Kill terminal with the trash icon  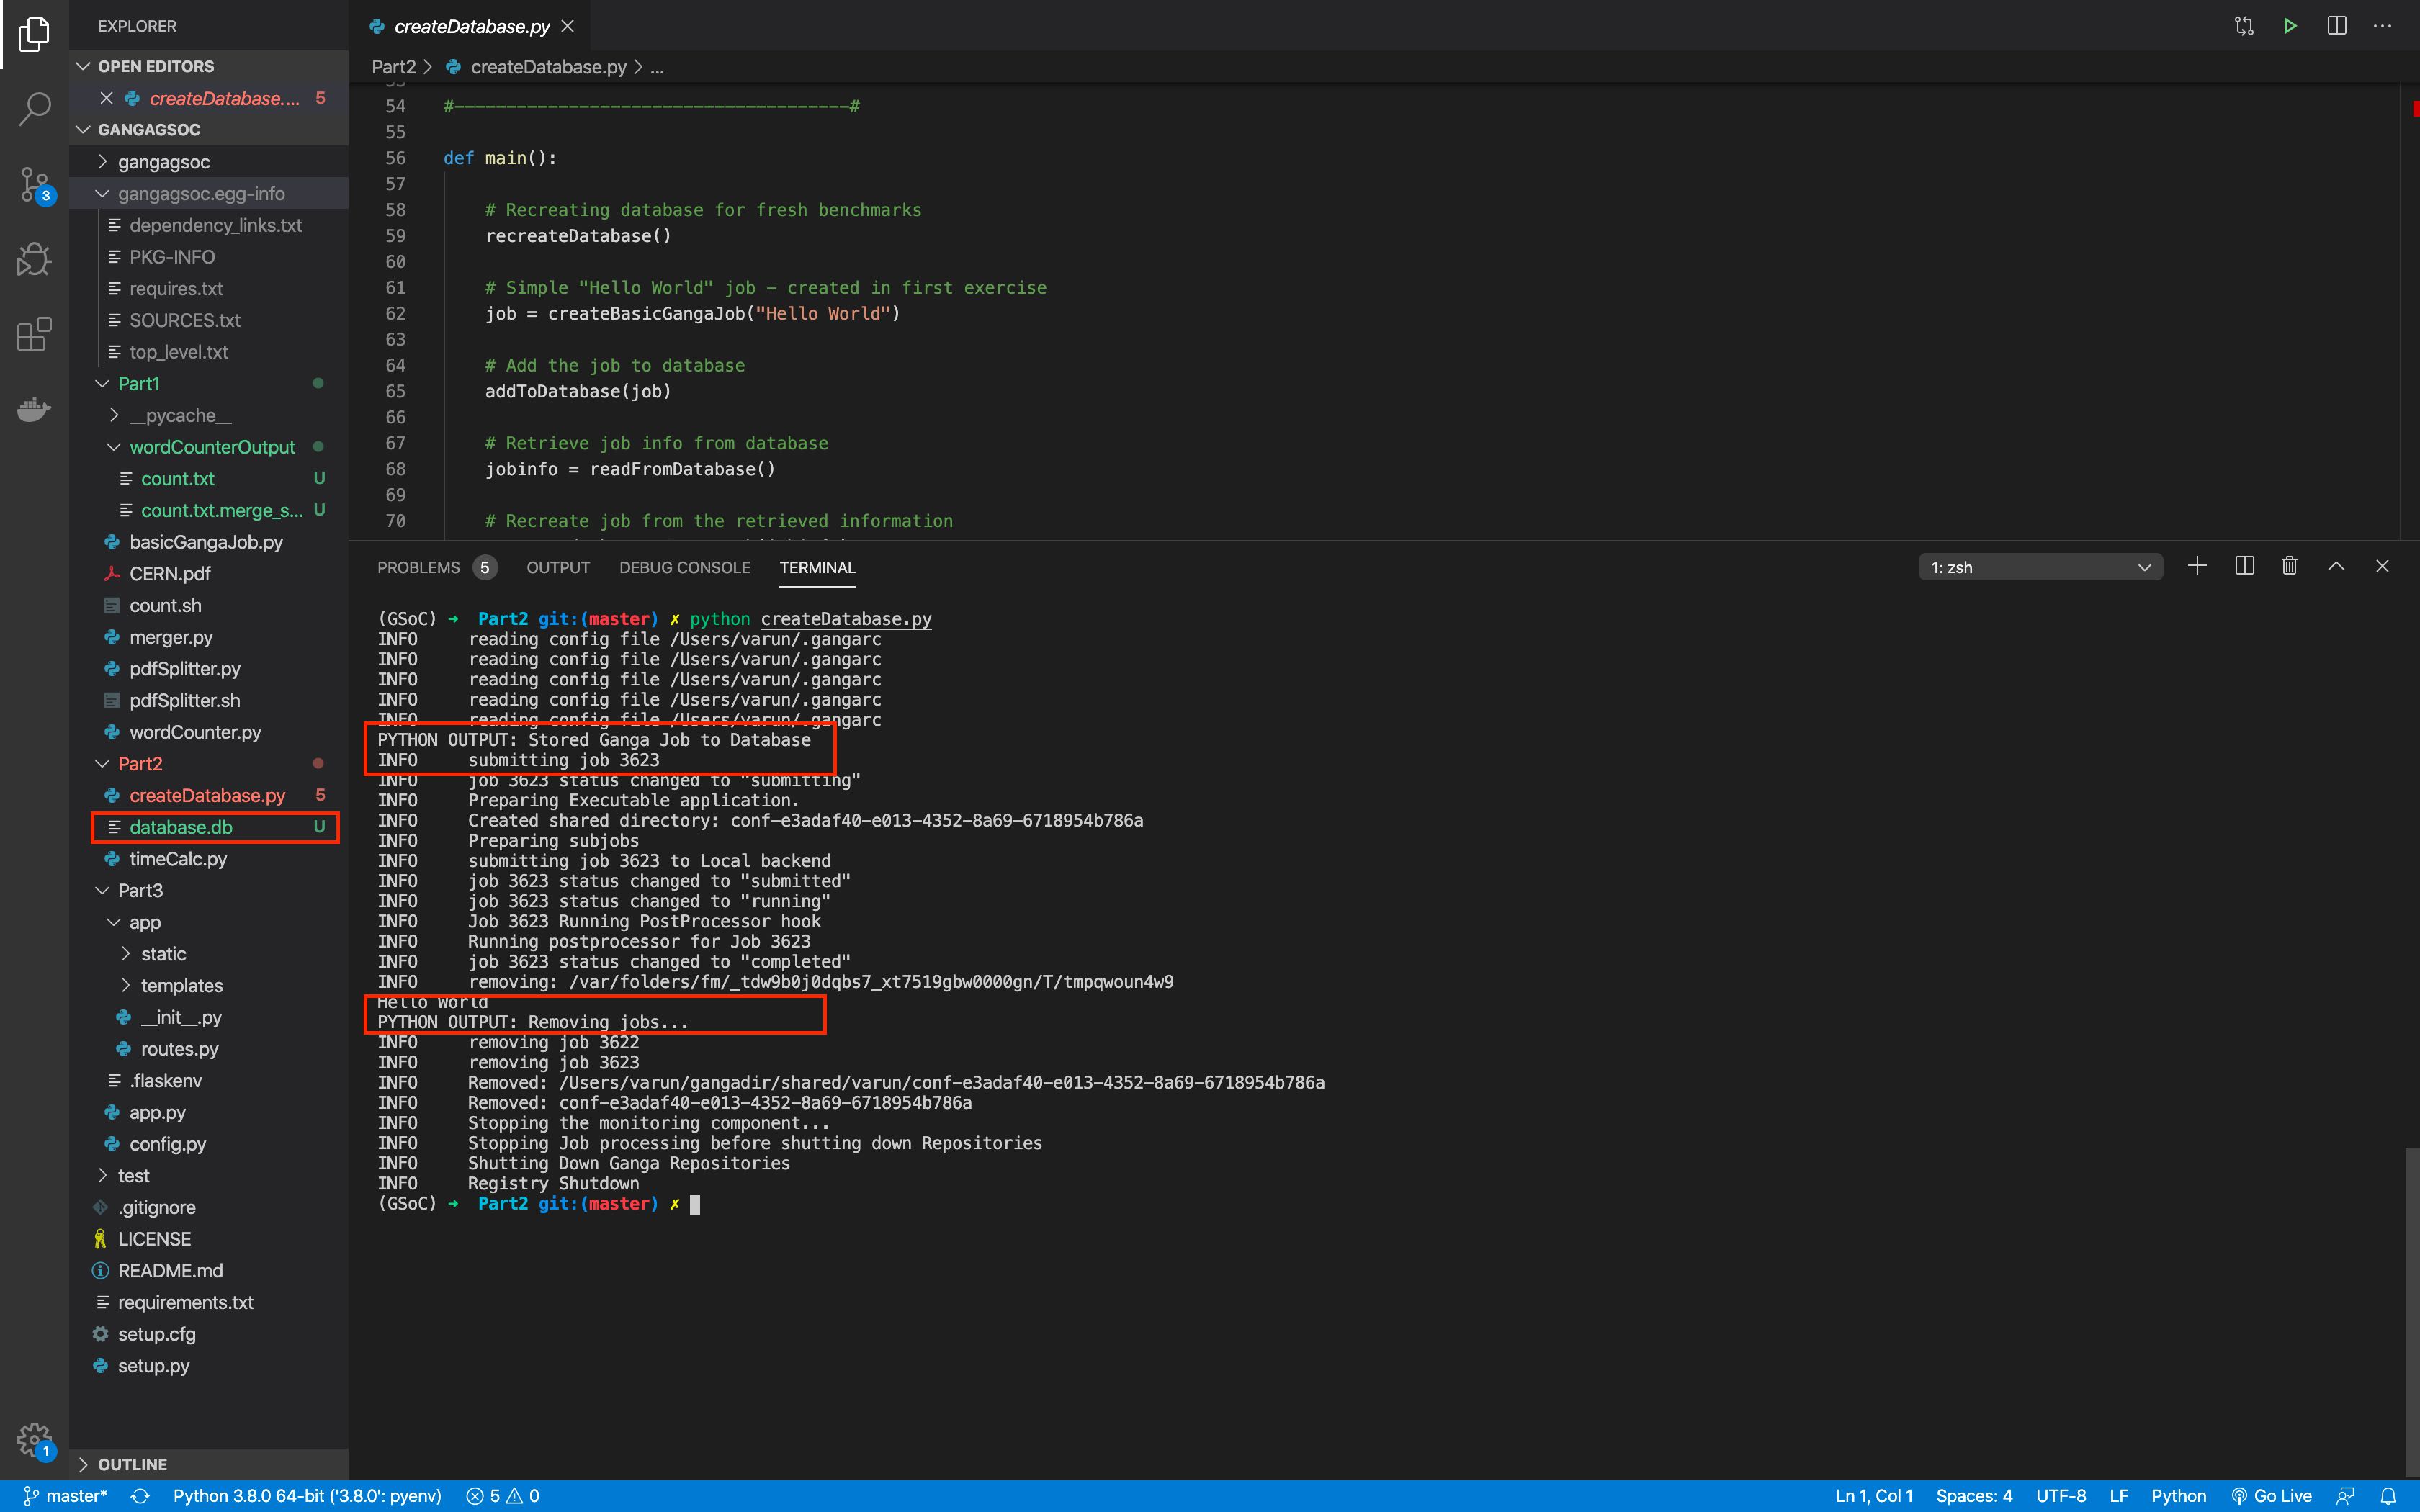click(x=2289, y=566)
